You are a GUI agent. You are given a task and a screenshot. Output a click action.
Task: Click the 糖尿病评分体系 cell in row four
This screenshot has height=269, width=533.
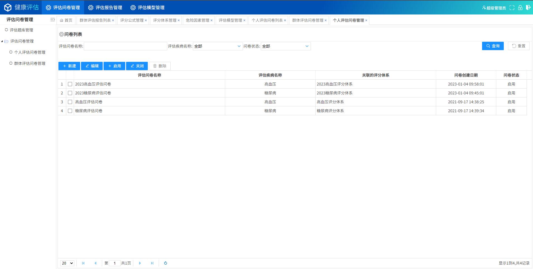(376, 111)
